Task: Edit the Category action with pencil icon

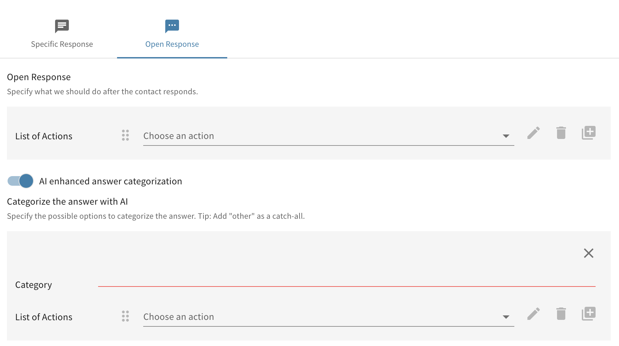Action: [533, 314]
